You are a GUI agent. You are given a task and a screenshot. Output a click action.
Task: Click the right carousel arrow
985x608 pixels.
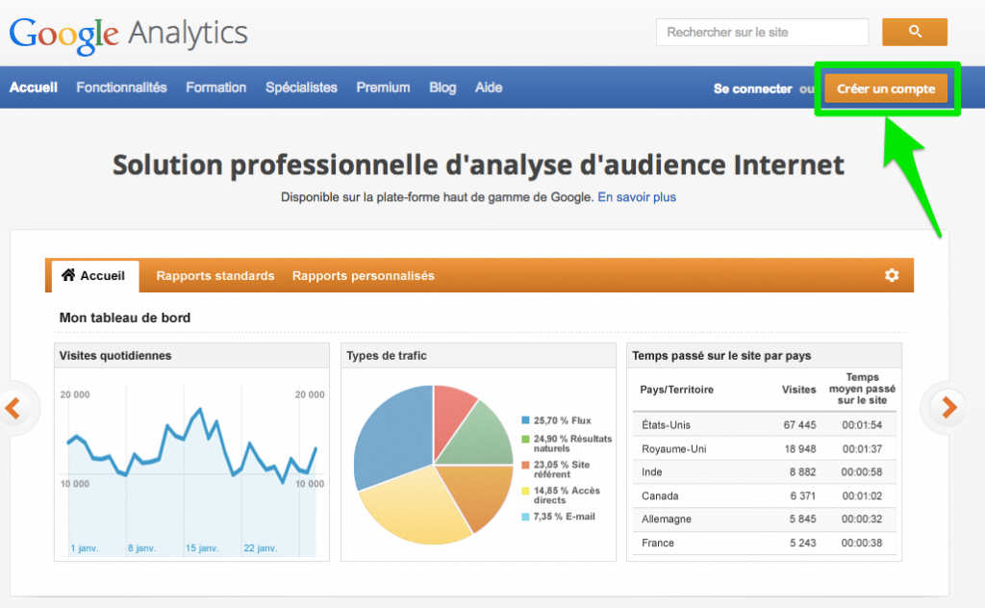click(949, 408)
